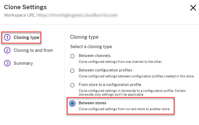Click the blurred Workspace URL link
Screen dimensions: 199x125
coord(77,15)
